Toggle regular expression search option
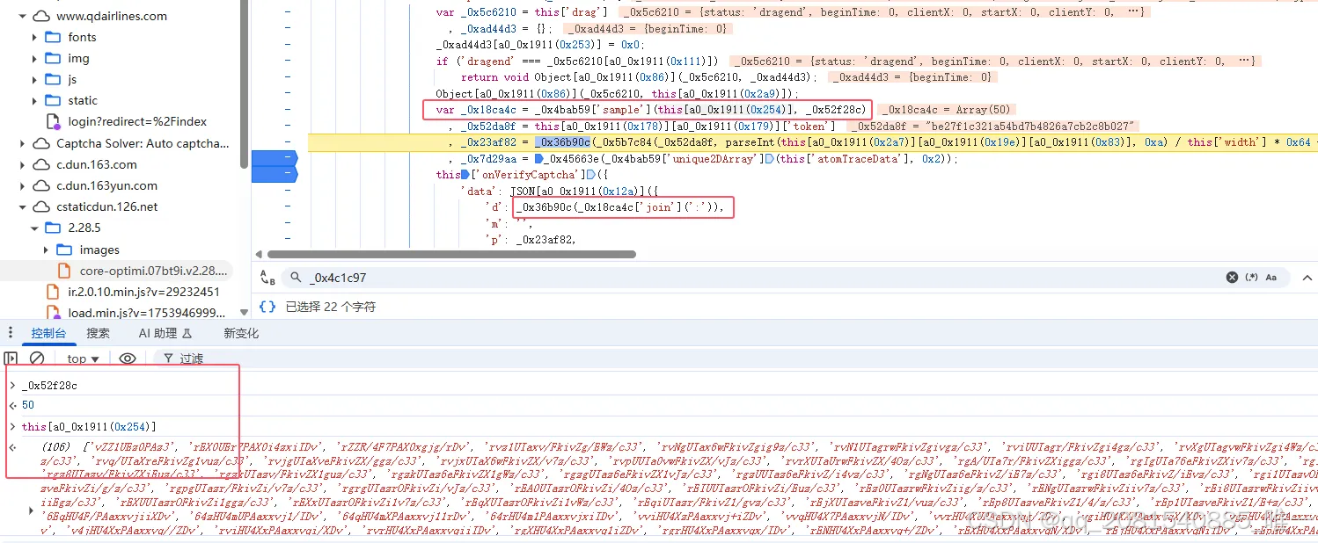 pos(1251,278)
